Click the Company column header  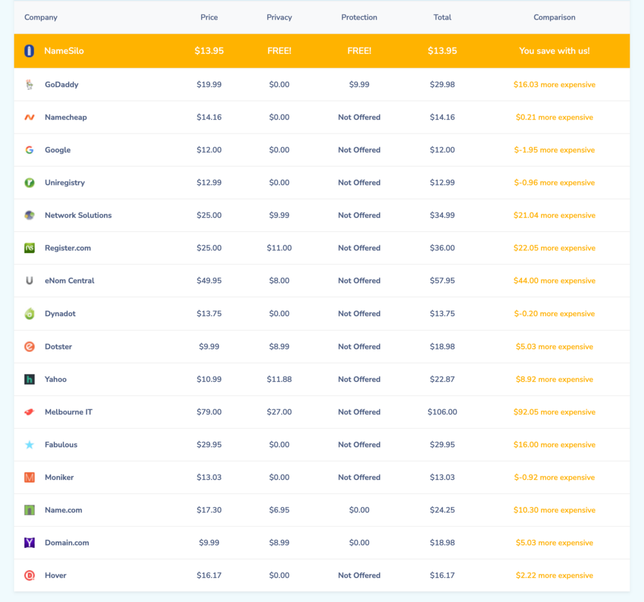41,17
